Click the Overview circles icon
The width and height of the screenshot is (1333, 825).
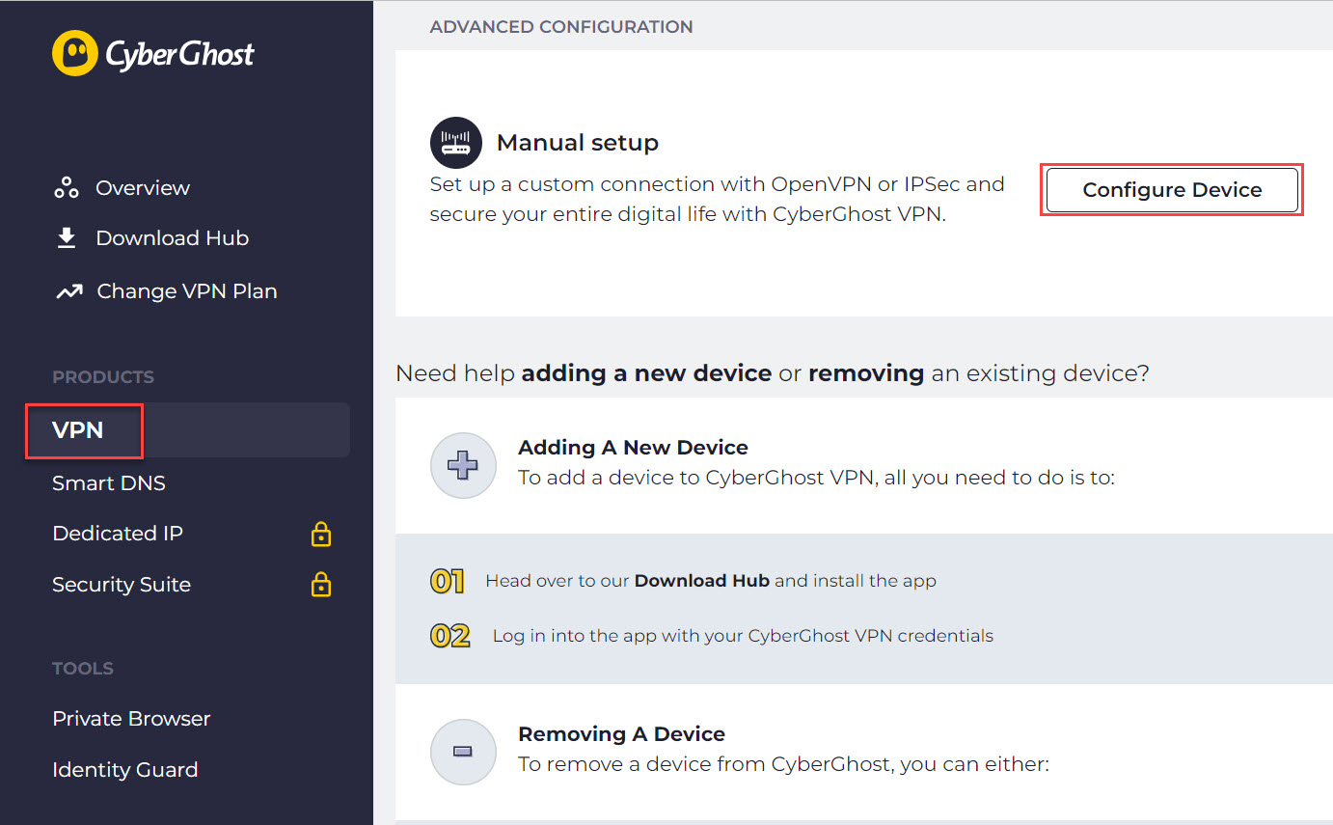(67, 188)
